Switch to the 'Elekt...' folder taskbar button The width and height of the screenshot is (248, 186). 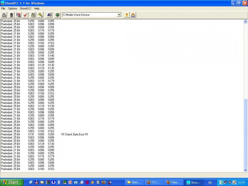tap(135, 182)
